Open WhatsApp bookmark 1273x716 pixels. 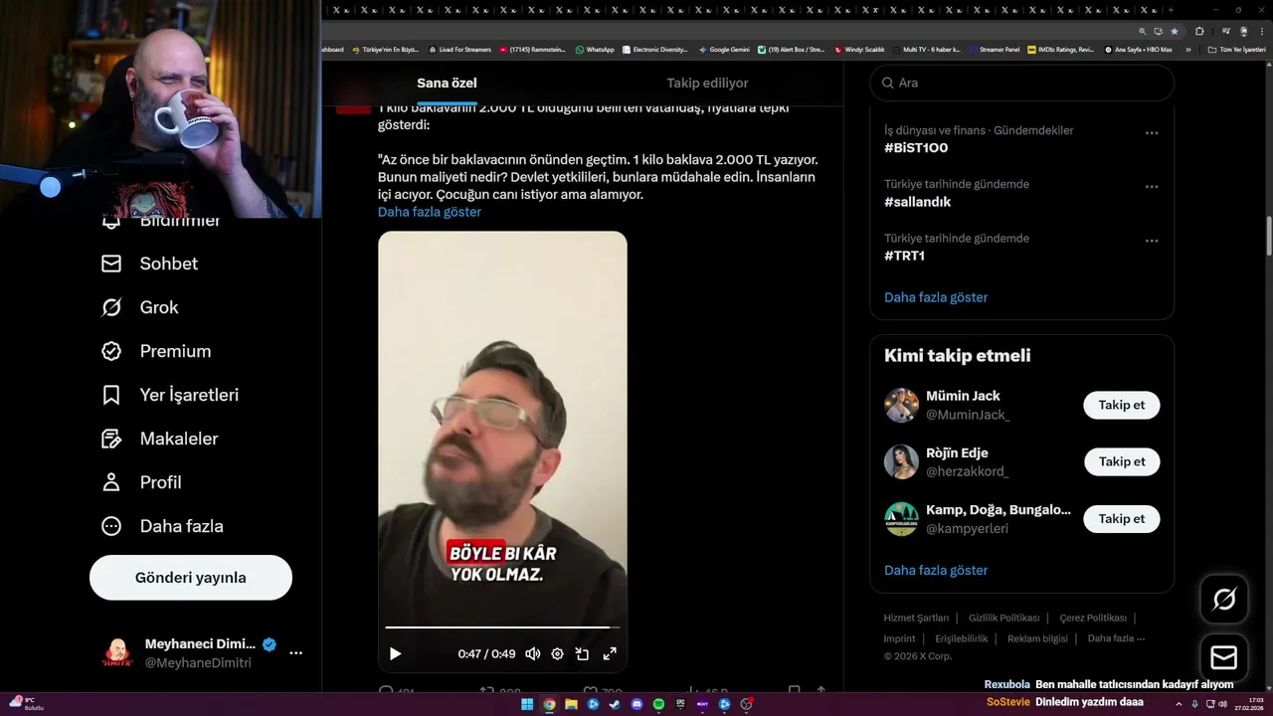[594, 49]
